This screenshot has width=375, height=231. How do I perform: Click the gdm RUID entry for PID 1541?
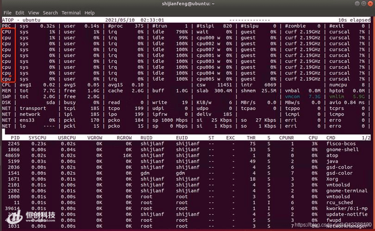[145, 173]
